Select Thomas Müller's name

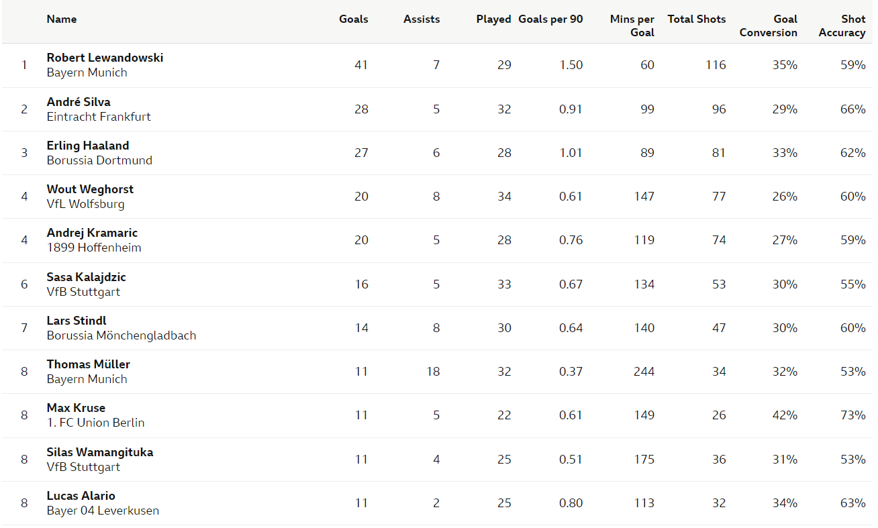[x=89, y=364]
